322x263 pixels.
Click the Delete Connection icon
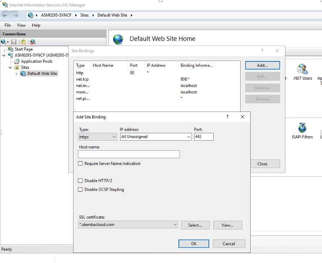[x=33, y=42]
